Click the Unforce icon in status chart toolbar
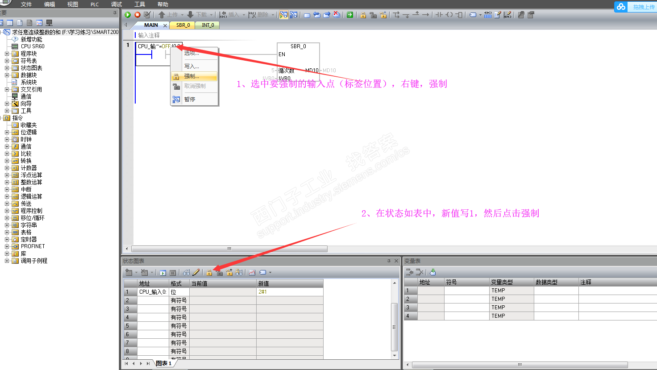The height and width of the screenshot is (370, 657). 219,272
